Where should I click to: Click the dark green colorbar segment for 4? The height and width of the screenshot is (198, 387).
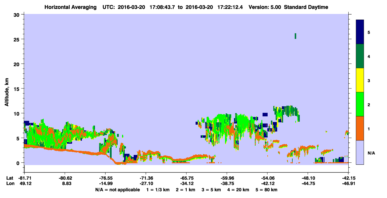(360, 56)
